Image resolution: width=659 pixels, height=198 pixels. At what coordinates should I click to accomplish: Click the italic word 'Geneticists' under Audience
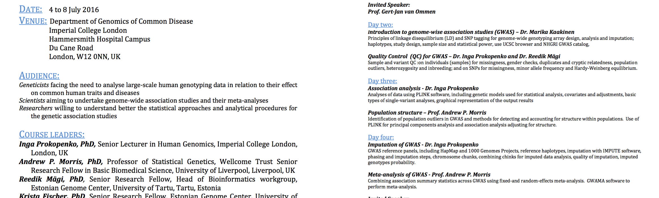point(34,85)
